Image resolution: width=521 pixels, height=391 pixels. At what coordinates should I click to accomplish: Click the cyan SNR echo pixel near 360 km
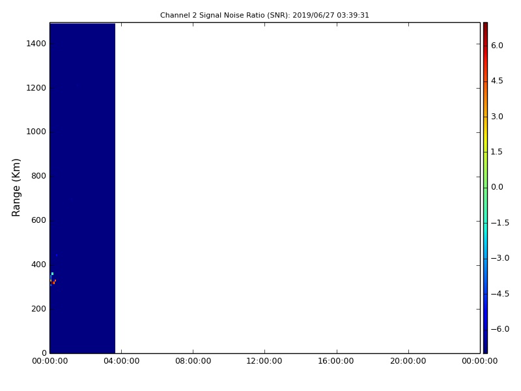coord(52,274)
